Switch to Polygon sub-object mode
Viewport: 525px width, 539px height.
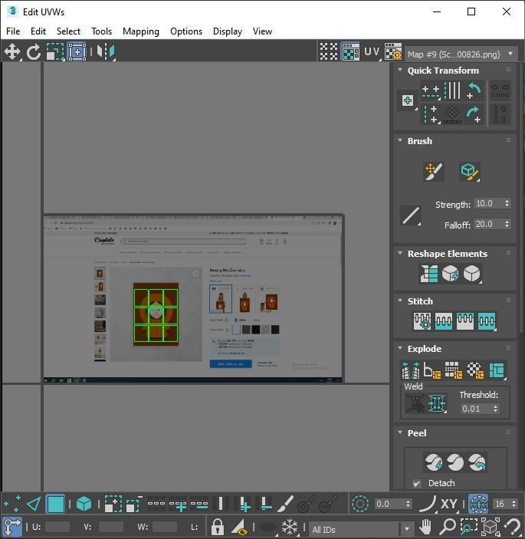[x=55, y=504]
